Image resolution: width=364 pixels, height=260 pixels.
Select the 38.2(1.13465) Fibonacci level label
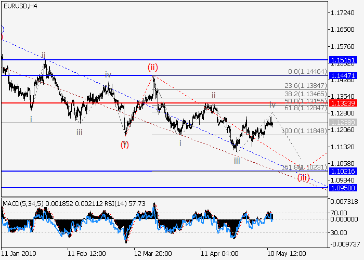tap(306, 93)
